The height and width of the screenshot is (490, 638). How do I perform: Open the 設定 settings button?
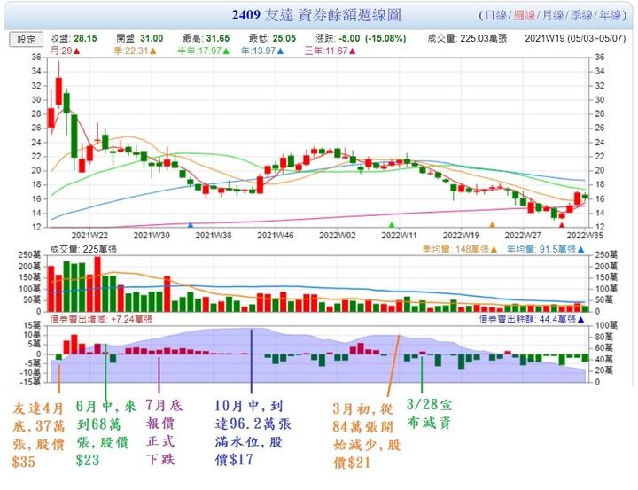tap(26, 40)
